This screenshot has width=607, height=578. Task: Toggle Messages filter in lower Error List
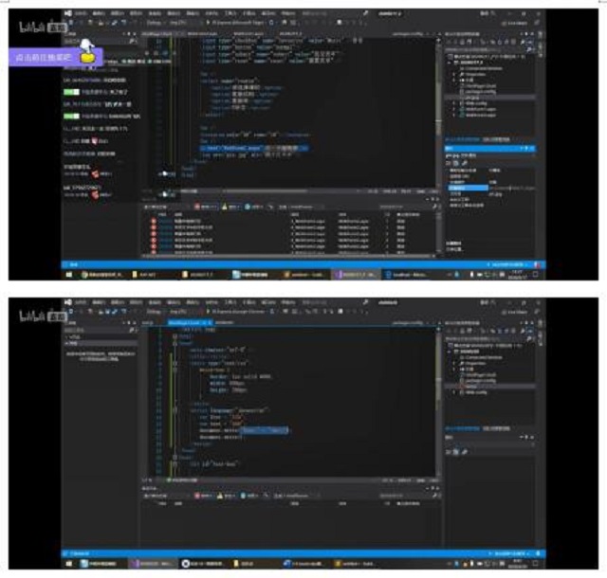[249, 496]
